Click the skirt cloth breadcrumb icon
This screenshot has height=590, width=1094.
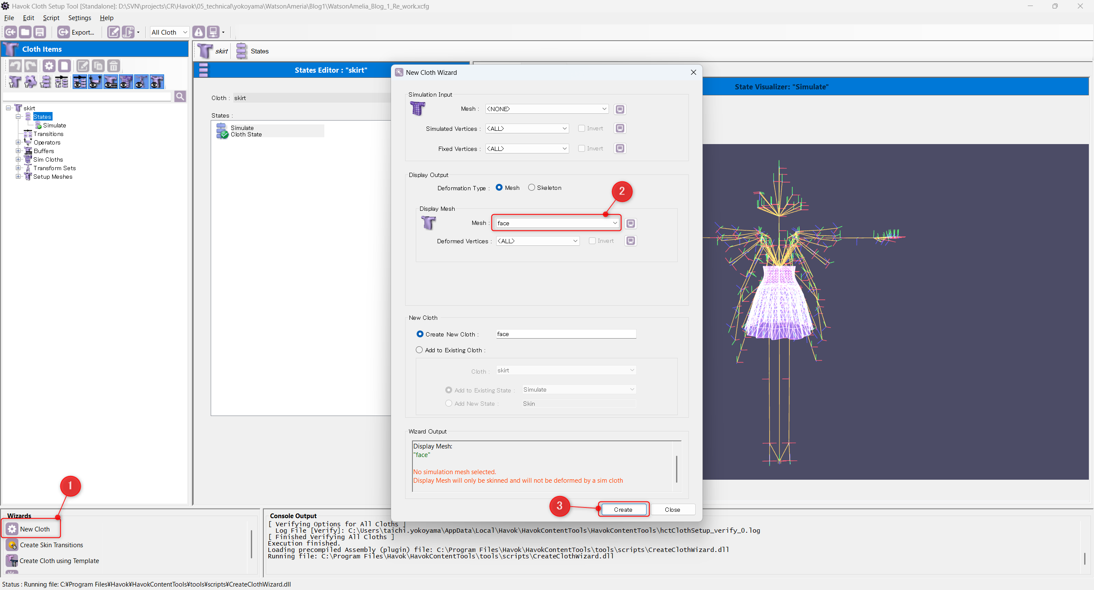(205, 51)
